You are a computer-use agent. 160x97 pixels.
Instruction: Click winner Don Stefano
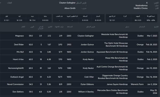(x=18, y=92)
